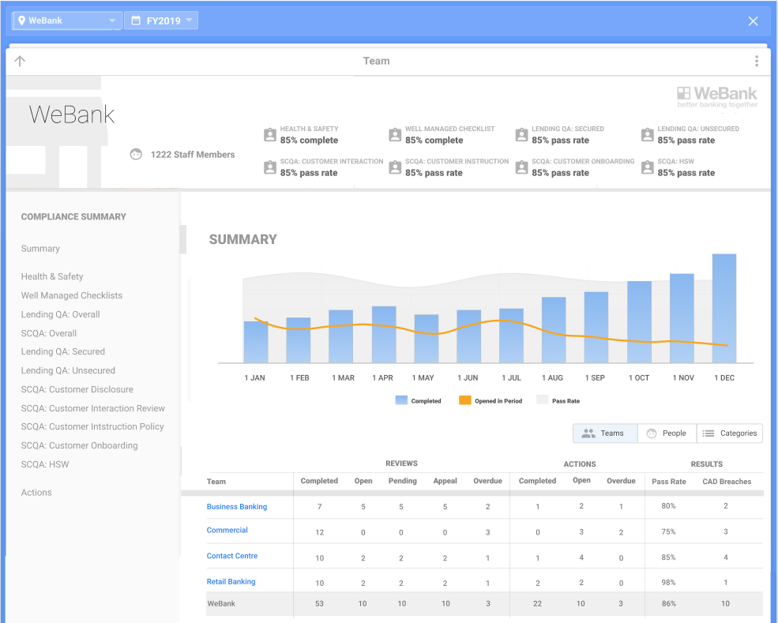The height and width of the screenshot is (623, 778).
Task: Click the Pending column header
Action: point(402,481)
